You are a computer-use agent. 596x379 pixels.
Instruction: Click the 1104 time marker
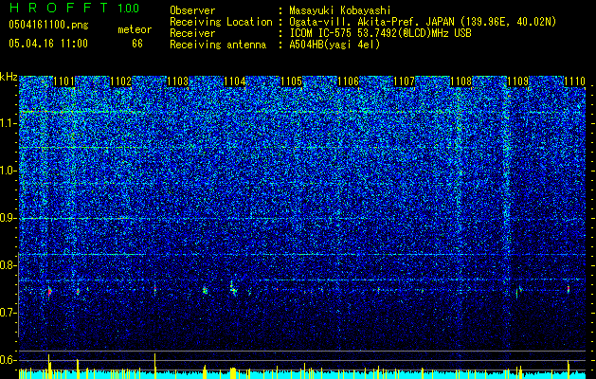coord(235,81)
